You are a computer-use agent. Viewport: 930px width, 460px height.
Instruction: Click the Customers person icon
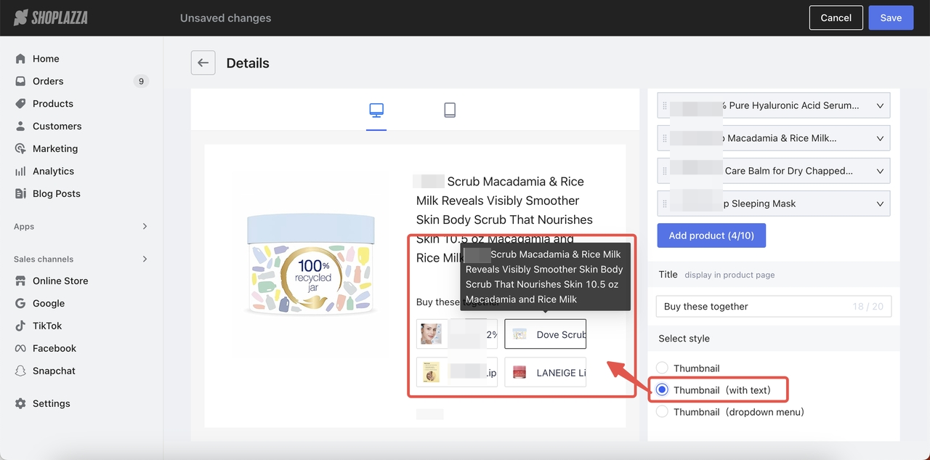20,126
